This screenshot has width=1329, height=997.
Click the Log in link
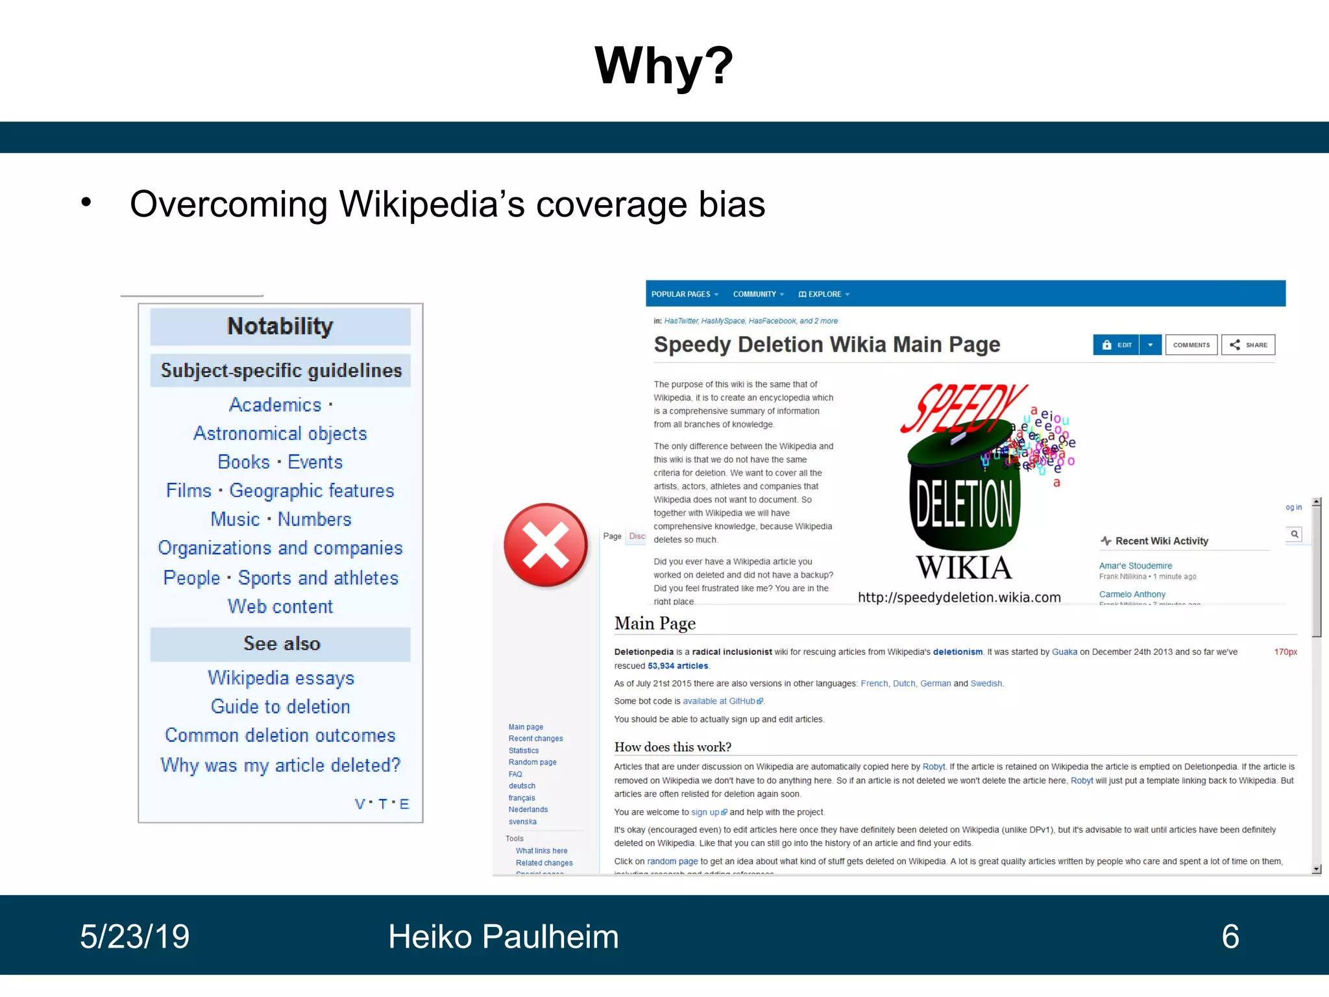tap(1294, 508)
